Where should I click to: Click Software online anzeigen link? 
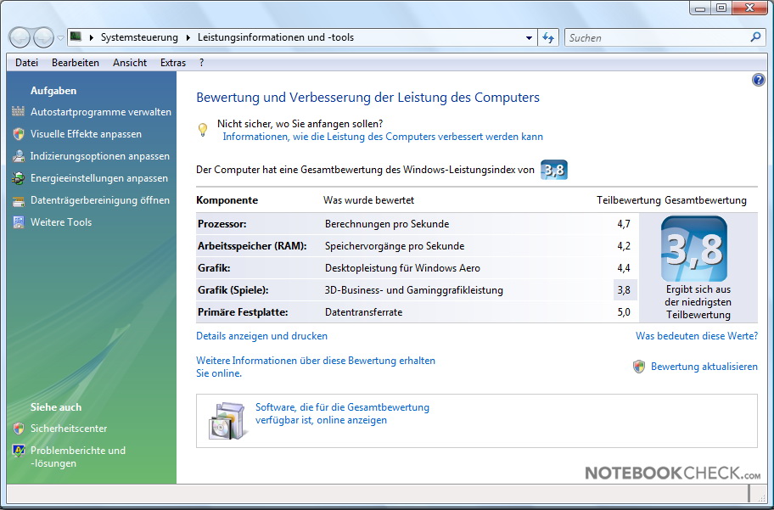click(342, 414)
